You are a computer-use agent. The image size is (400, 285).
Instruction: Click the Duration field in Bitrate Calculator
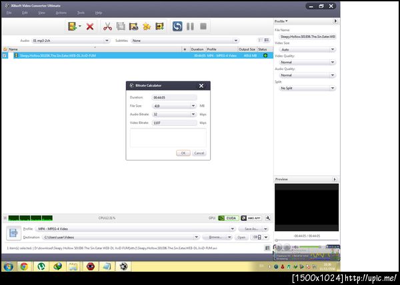coord(174,97)
